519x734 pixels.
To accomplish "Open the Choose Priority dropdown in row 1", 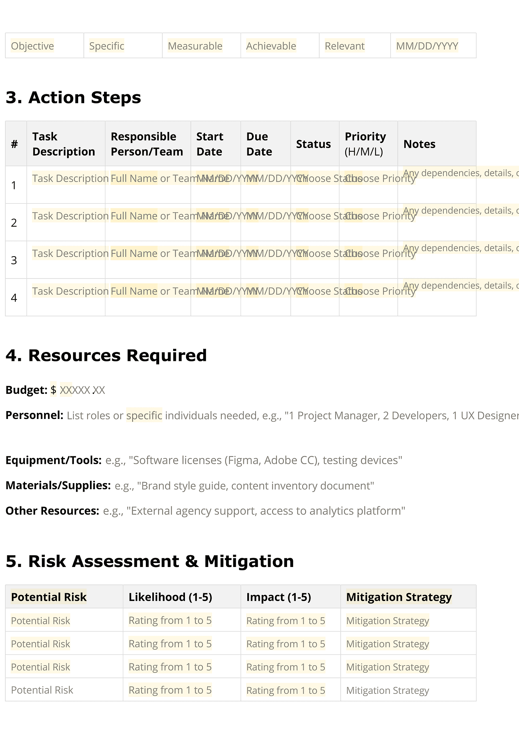I will click(380, 178).
